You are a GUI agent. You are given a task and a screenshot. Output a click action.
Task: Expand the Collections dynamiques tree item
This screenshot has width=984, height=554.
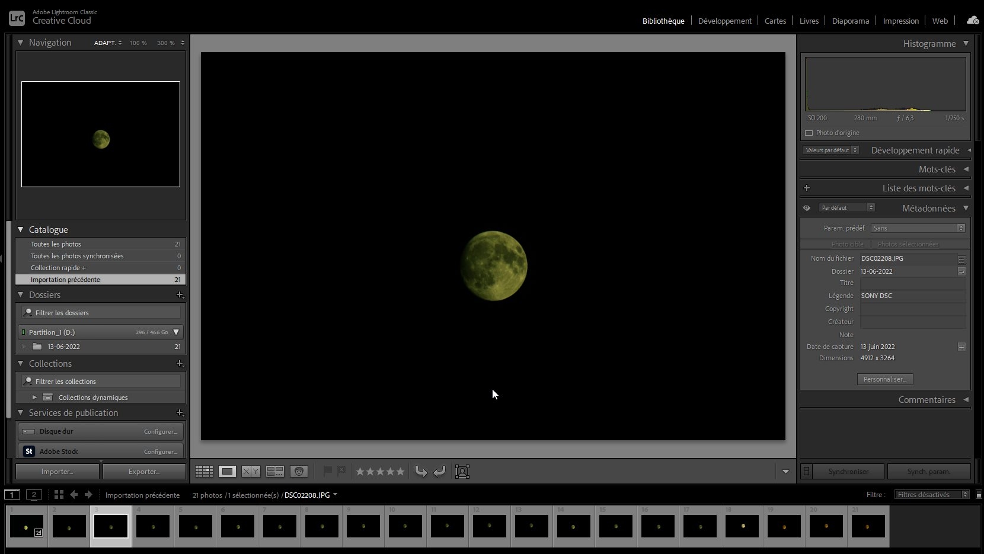click(34, 398)
